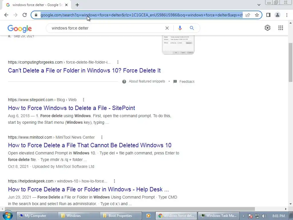
Task: Switch to Boot Properties taskbar window
Action: tap(121, 216)
